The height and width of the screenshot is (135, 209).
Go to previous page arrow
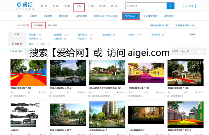(194, 51)
